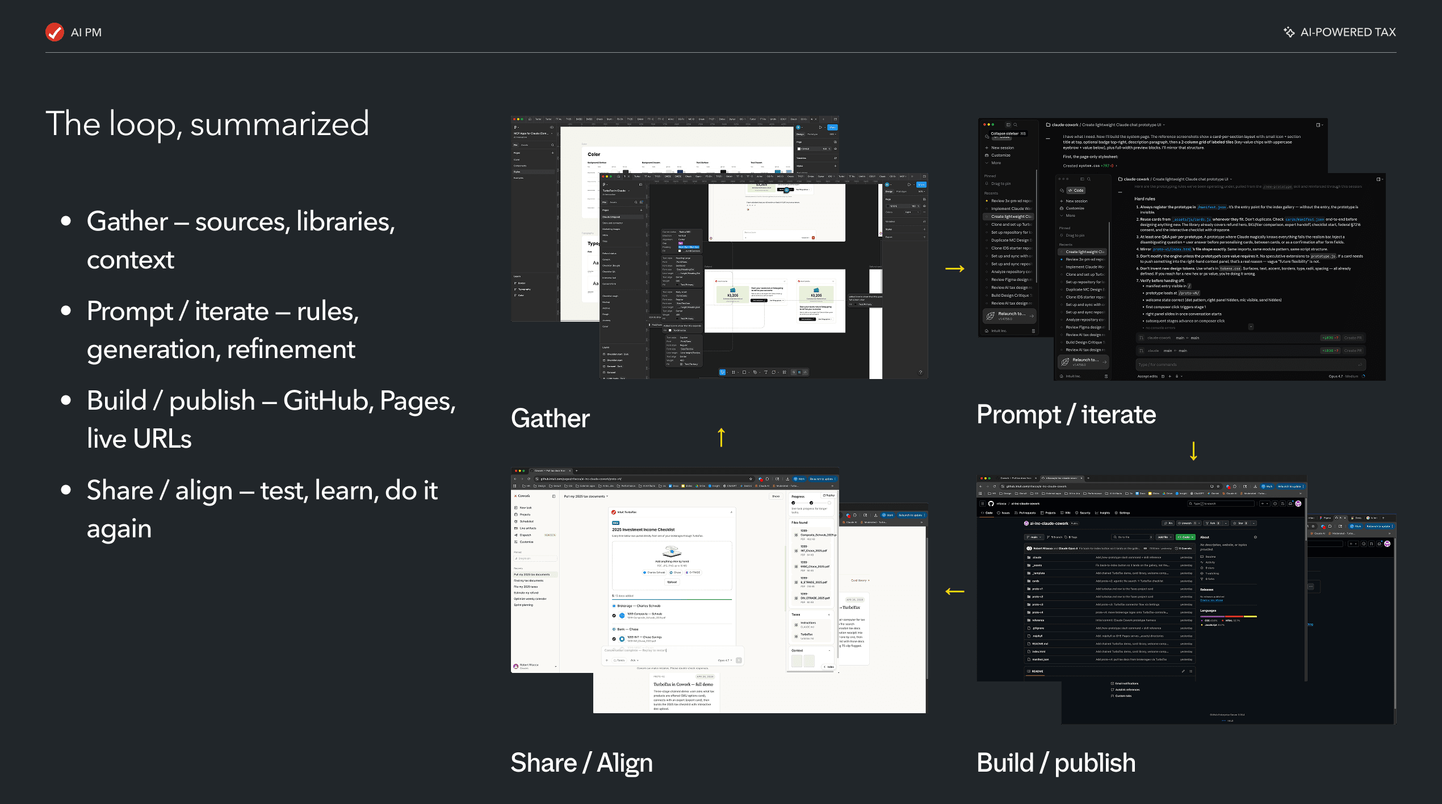Screen dimensions: 1442x804
Task: Click Create PR on claude-cowork row
Action: pyautogui.click(x=1353, y=338)
